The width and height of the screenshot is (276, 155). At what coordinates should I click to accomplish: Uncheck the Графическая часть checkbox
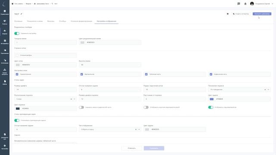pyautogui.click(x=211, y=74)
